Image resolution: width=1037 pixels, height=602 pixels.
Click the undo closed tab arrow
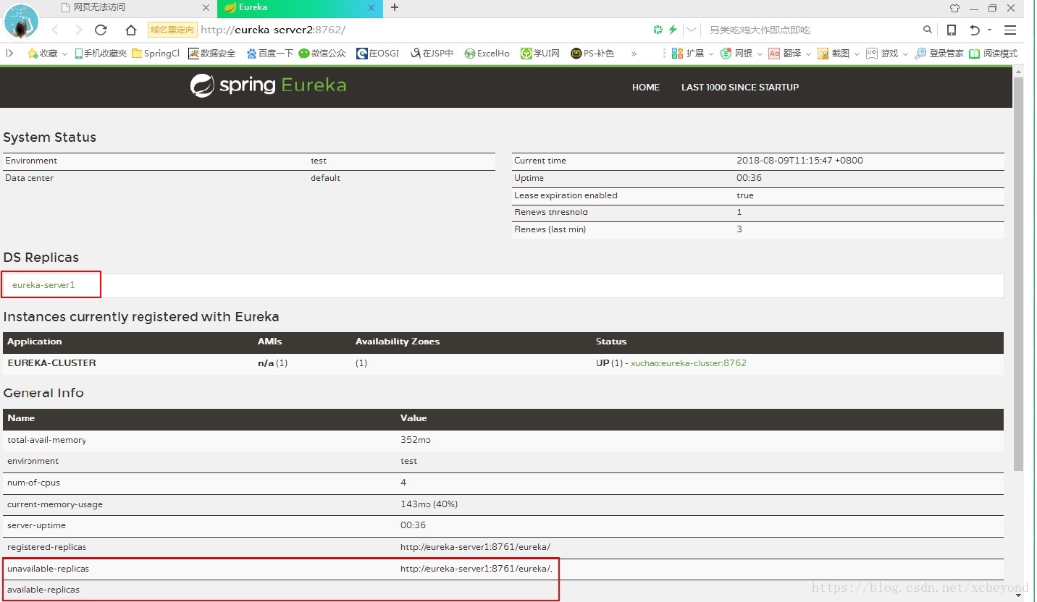tap(975, 30)
